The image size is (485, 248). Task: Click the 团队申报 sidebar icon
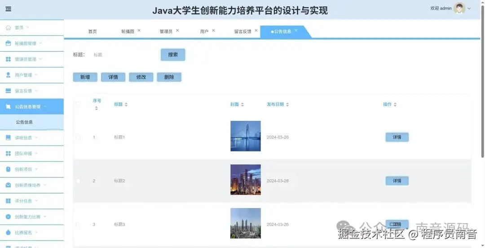[9, 153]
